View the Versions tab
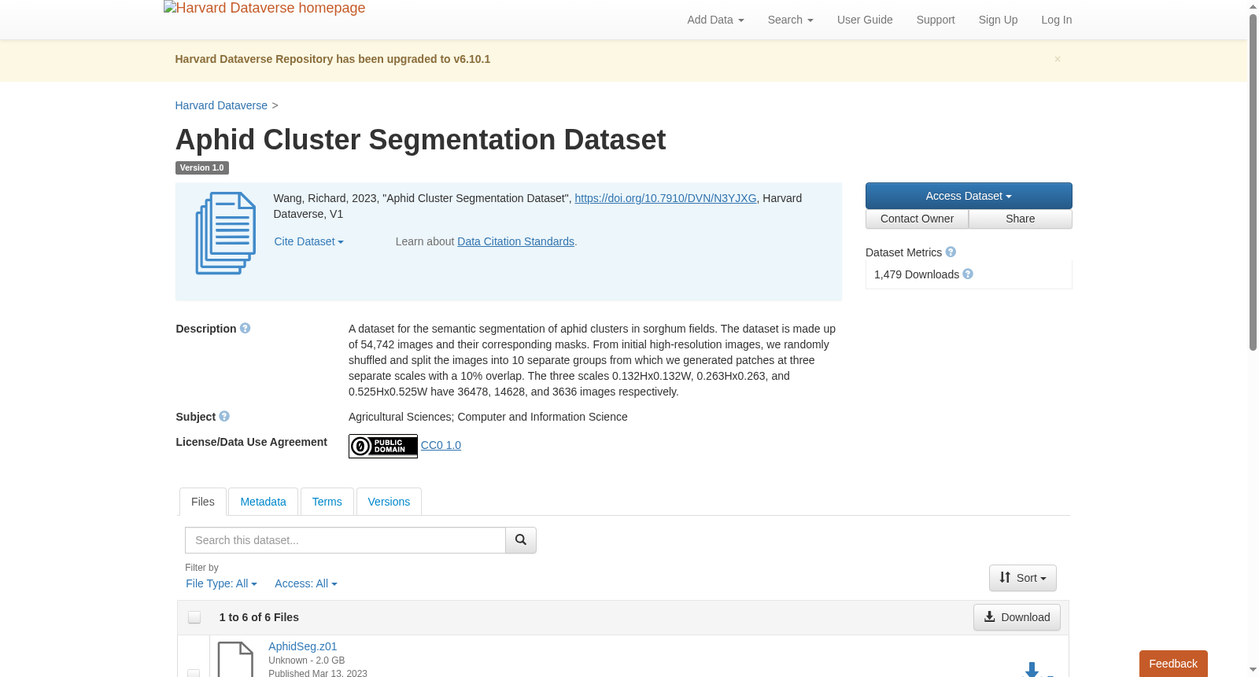 (x=389, y=502)
